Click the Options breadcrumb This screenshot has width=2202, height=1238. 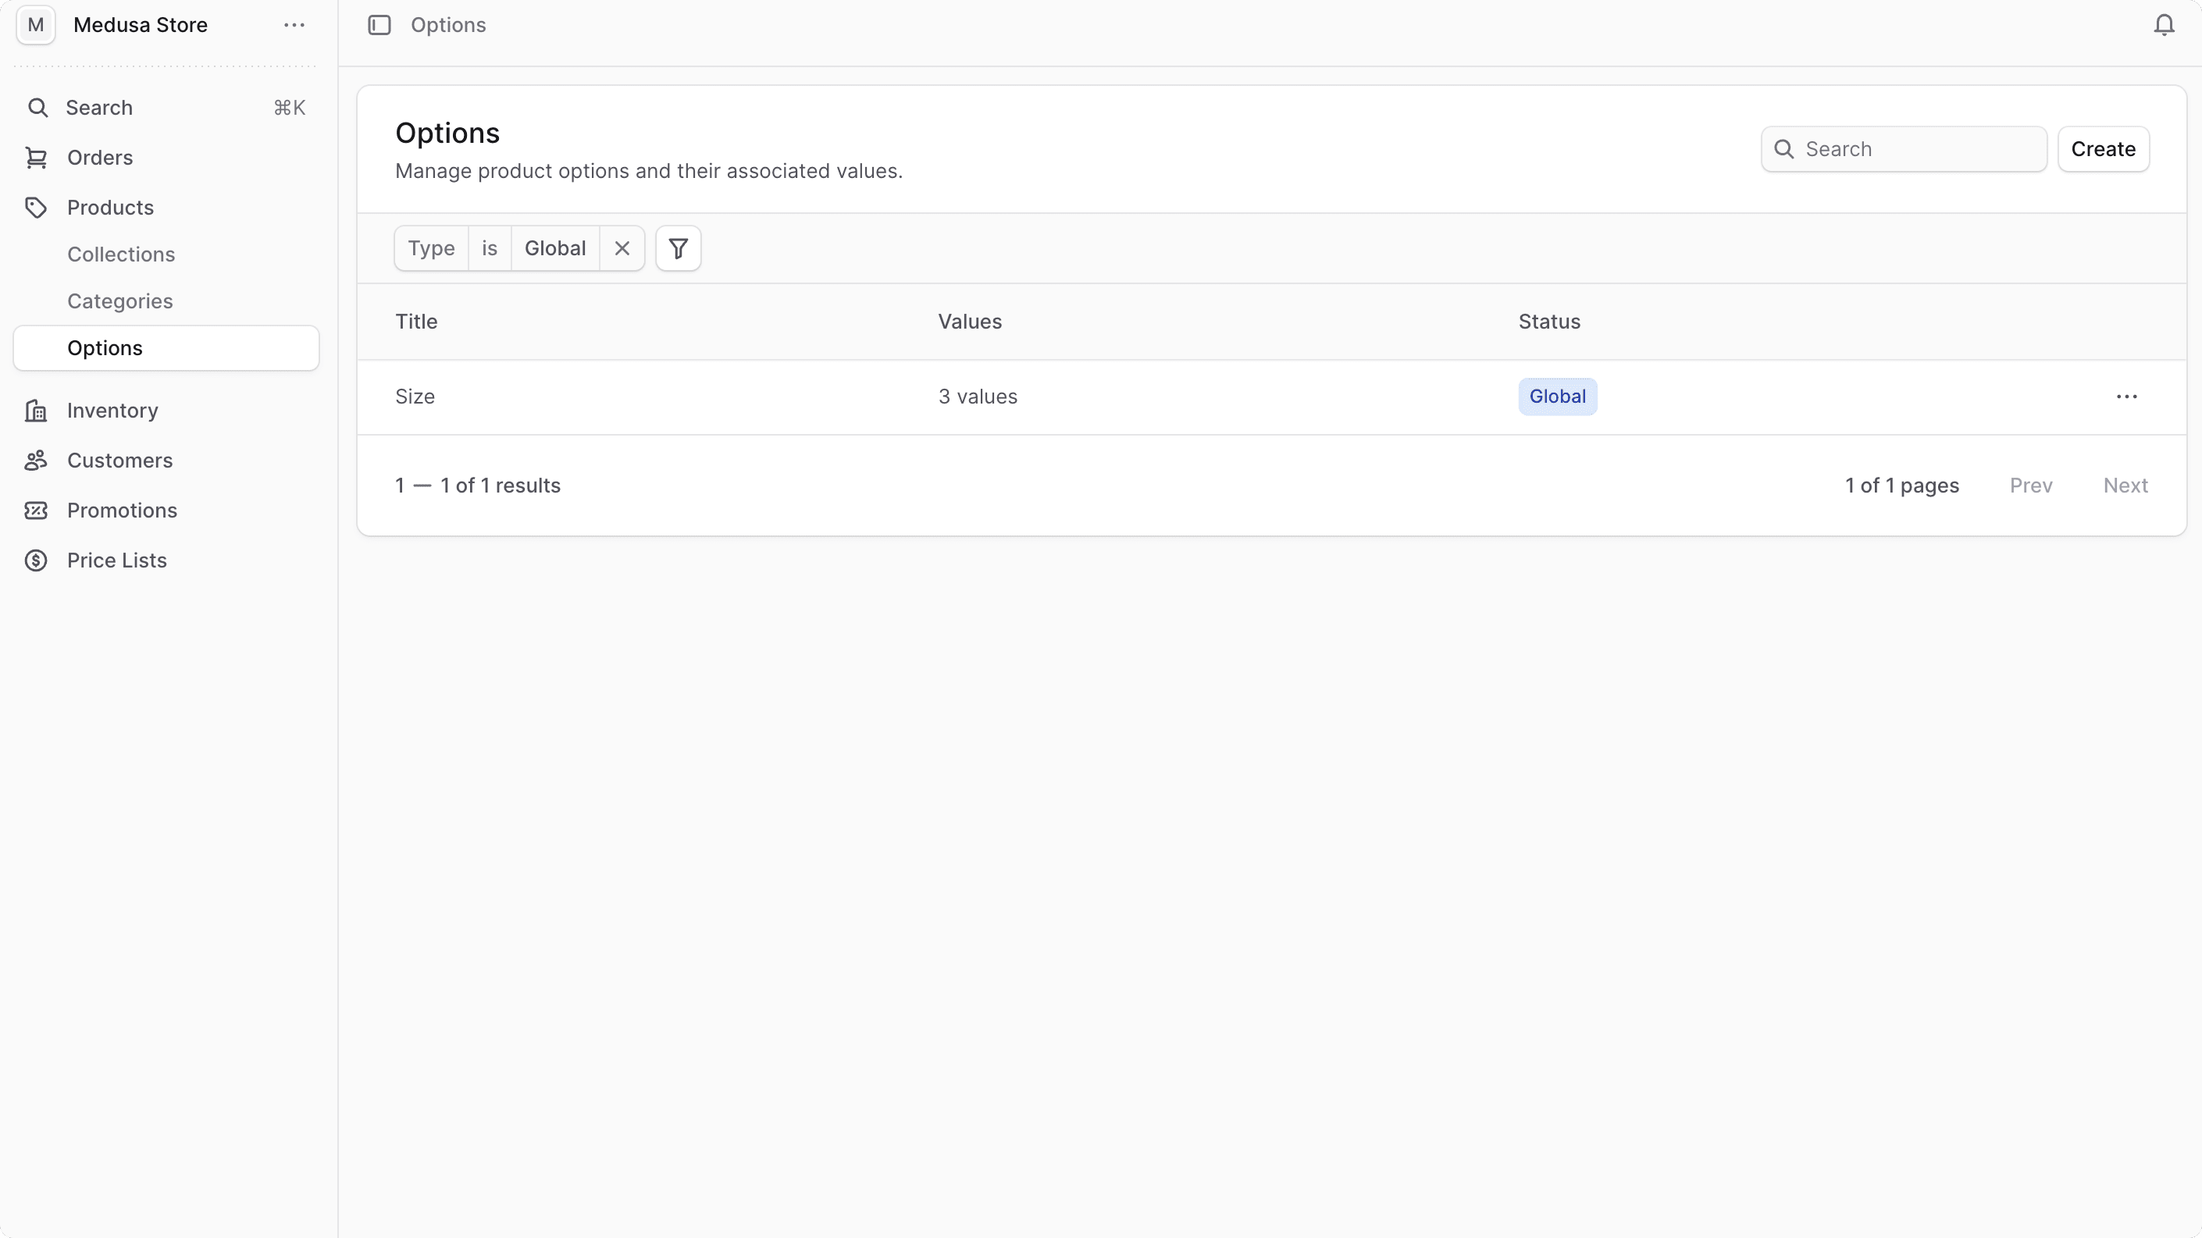(x=448, y=25)
